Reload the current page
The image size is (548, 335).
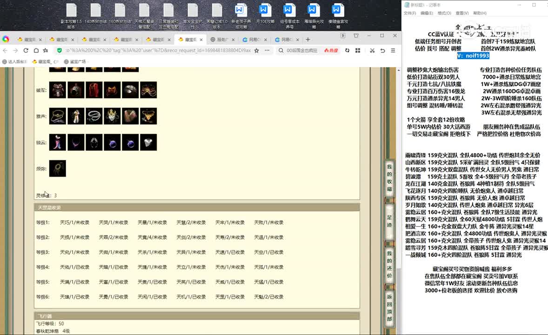(26, 50)
